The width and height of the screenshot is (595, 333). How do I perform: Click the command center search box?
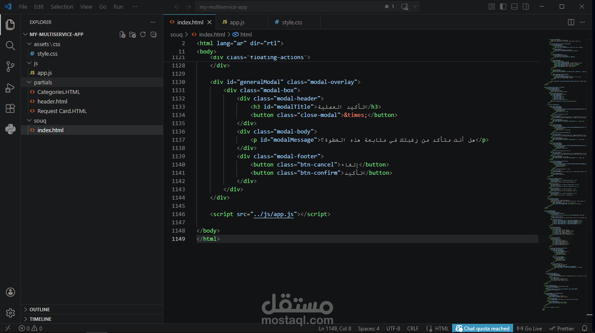(x=287, y=7)
